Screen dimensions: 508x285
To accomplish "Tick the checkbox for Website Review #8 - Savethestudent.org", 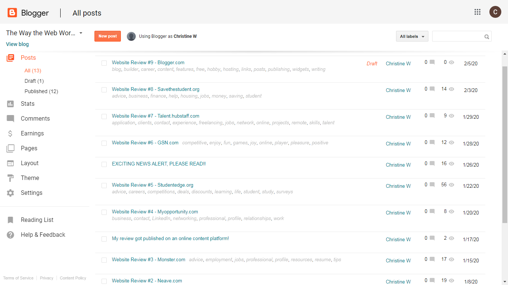I will (104, 90).
